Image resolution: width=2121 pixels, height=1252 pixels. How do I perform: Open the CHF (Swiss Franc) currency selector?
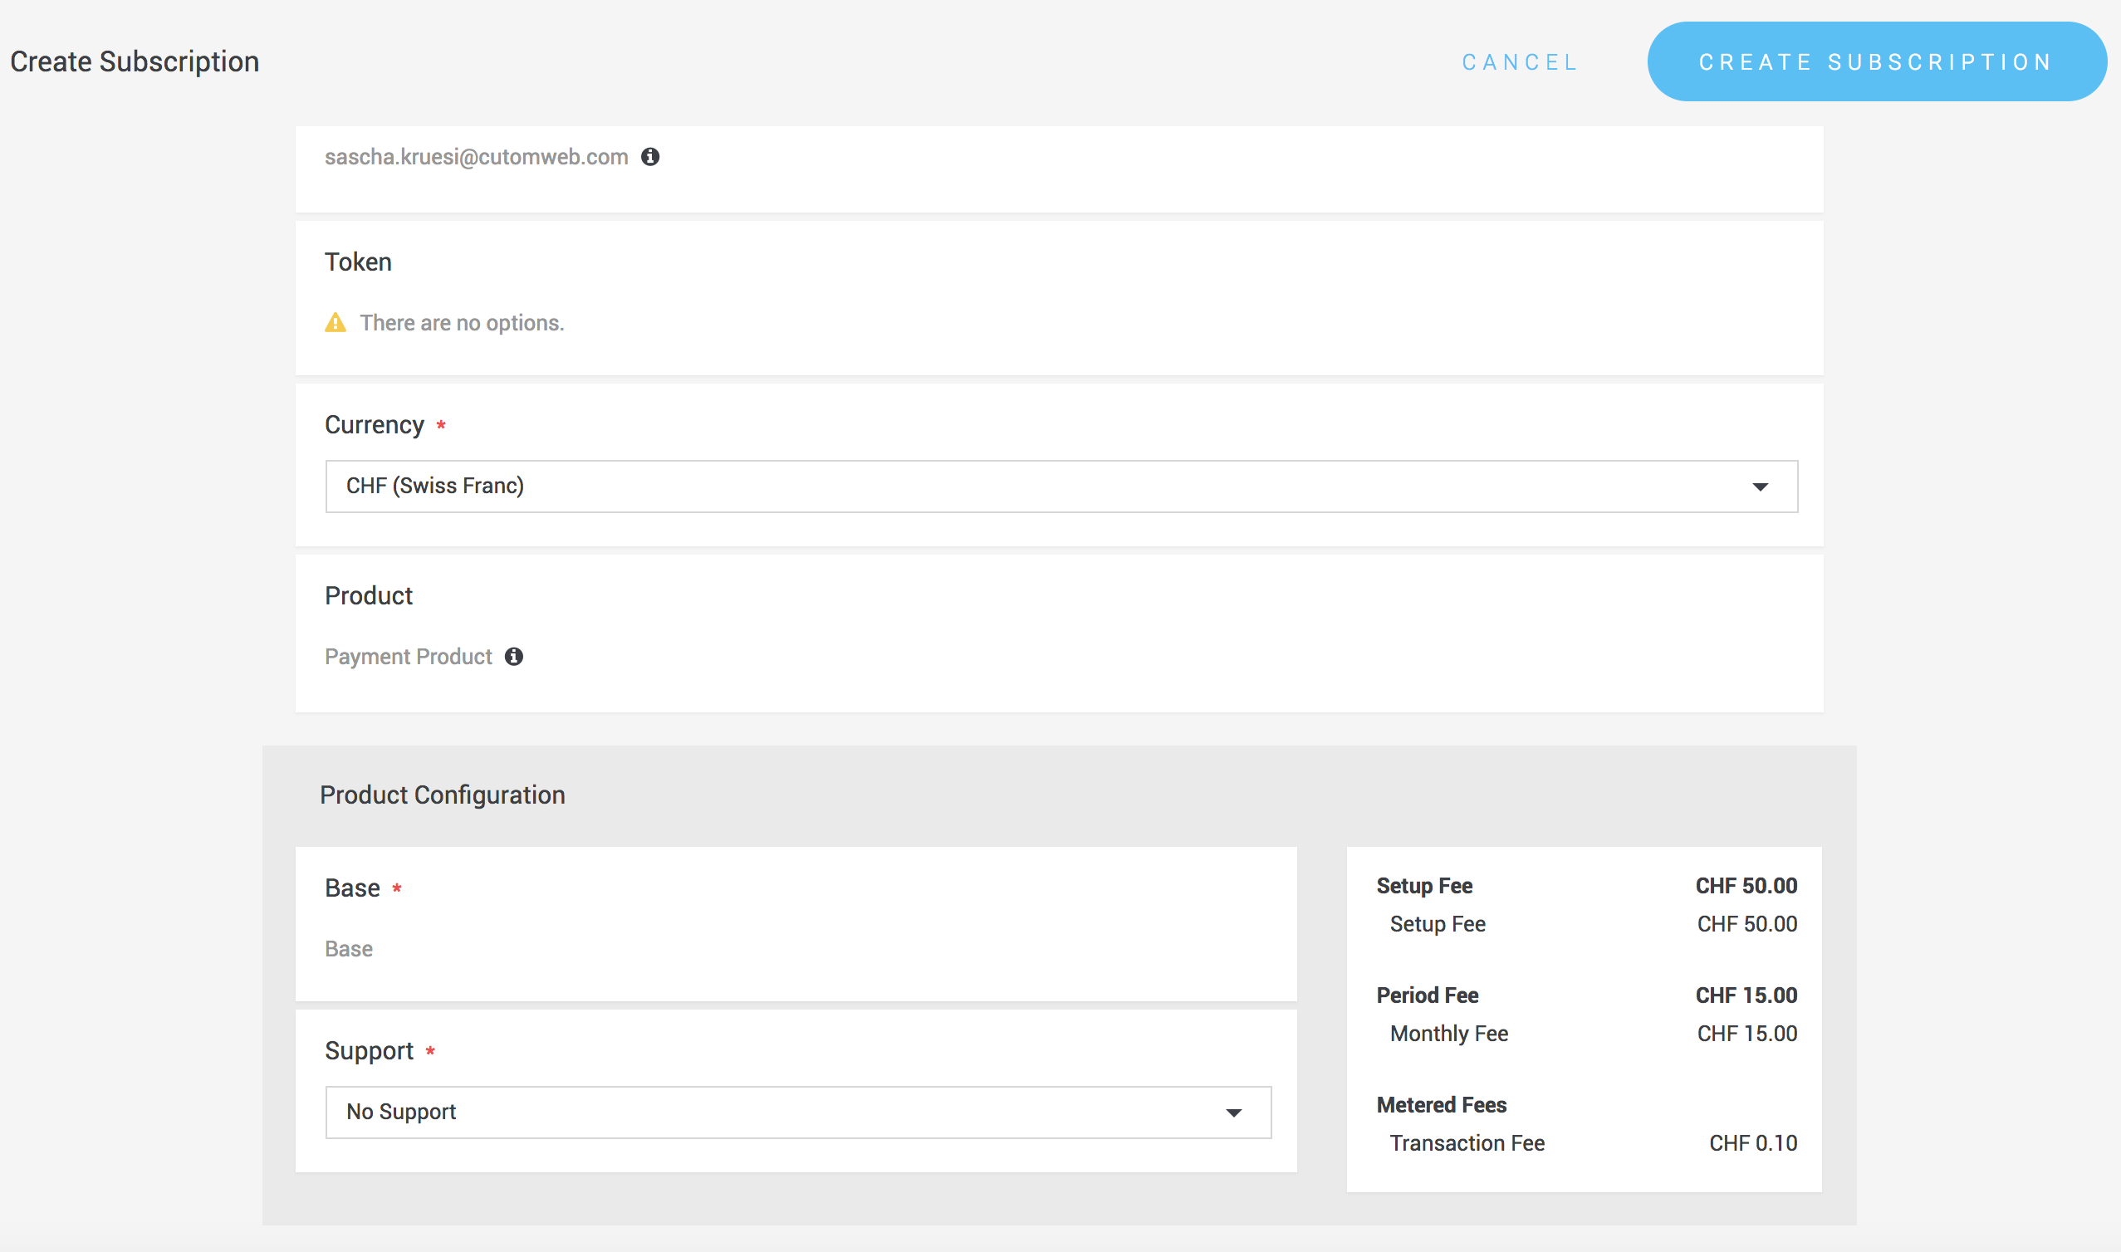[x=1060, y=486]
